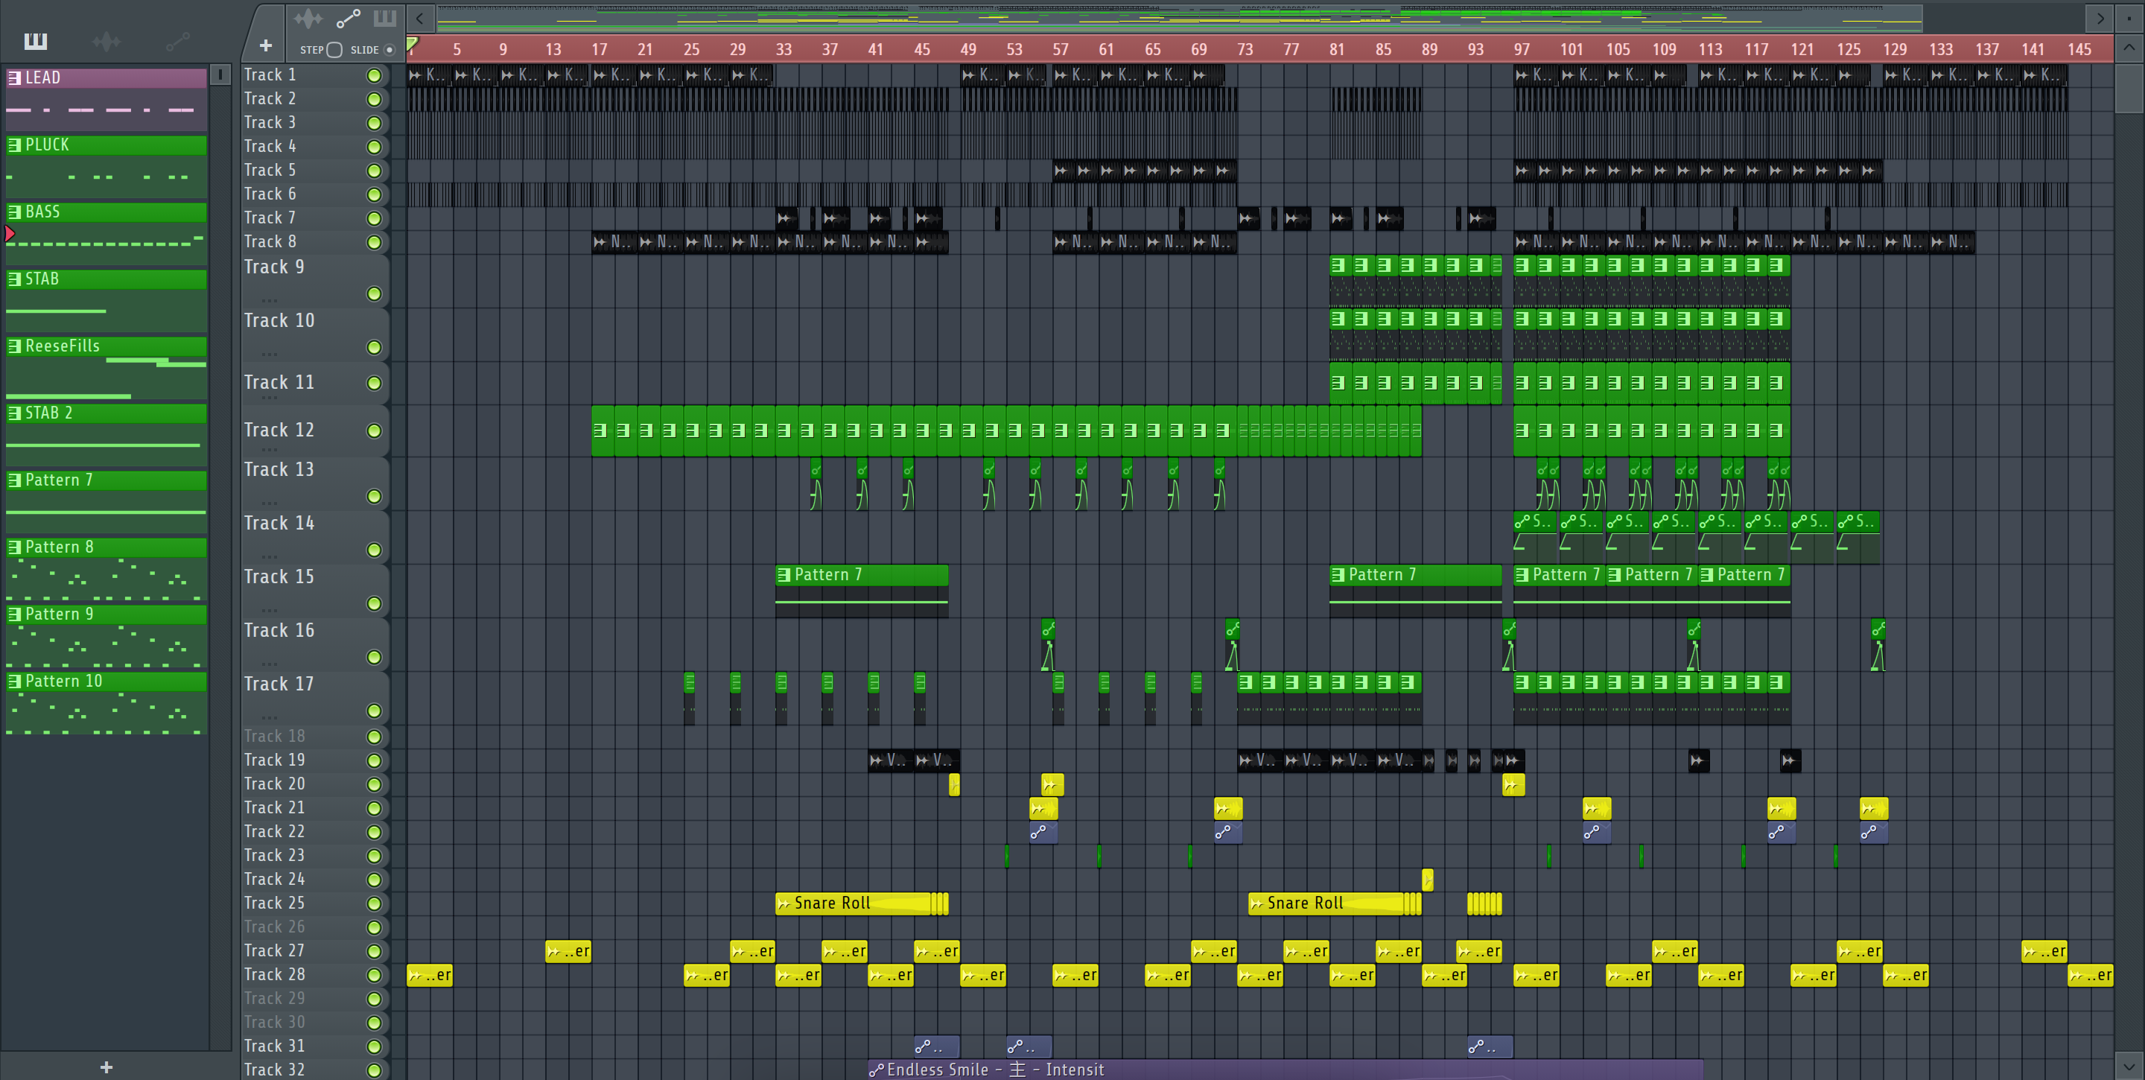Select the first Pattern 7 clip on Track 15
The image size is (2145, 1080).
pos(862,591)
